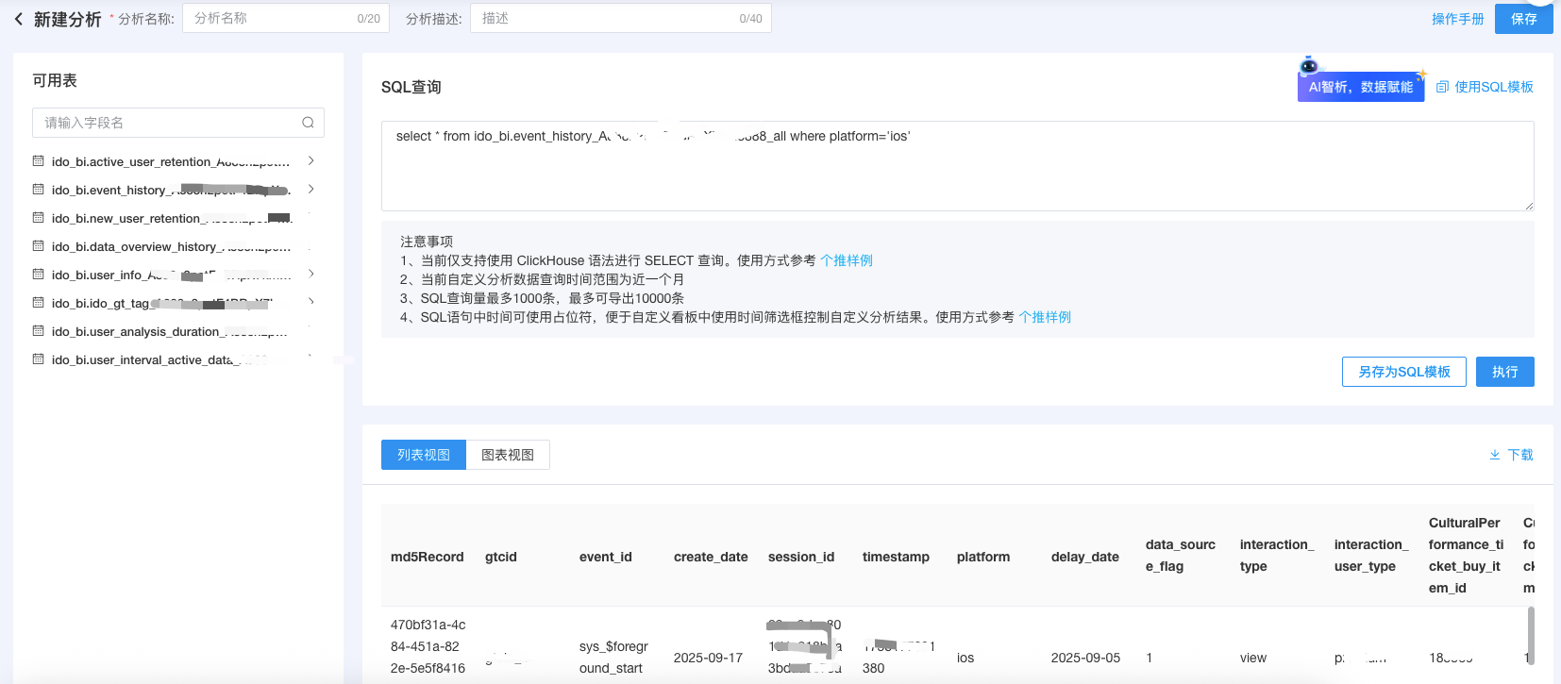Click the sys_$foreground_start event_id cell
1561x684 pixels.
click(x=613, y=658)
